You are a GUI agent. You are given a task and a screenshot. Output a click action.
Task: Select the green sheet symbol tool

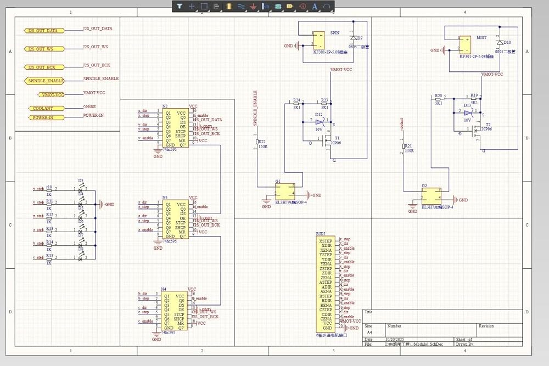pyautogui.click(x=277, y=7)
